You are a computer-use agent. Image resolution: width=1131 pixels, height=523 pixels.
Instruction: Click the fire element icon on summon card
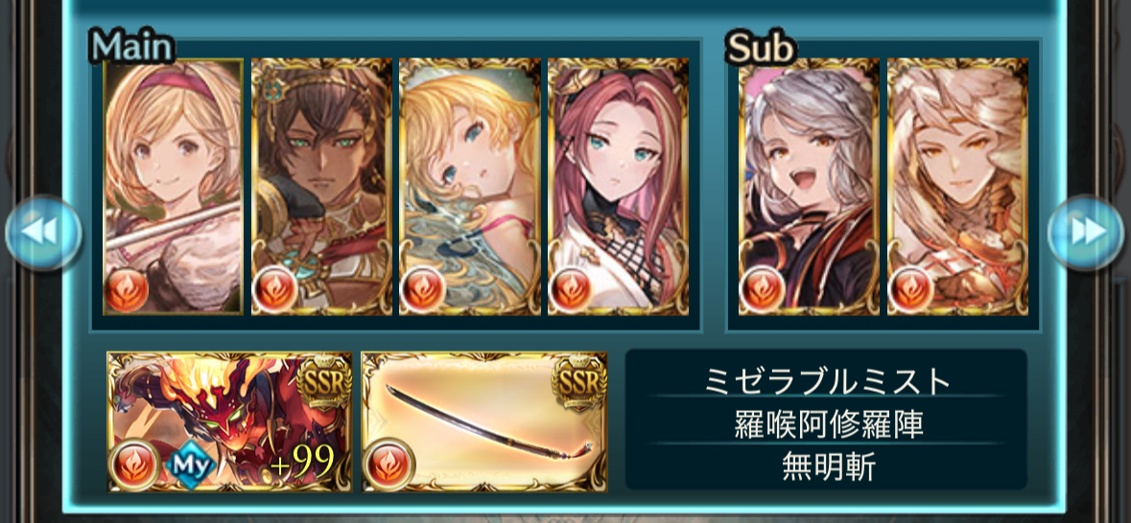pos(133,464)
